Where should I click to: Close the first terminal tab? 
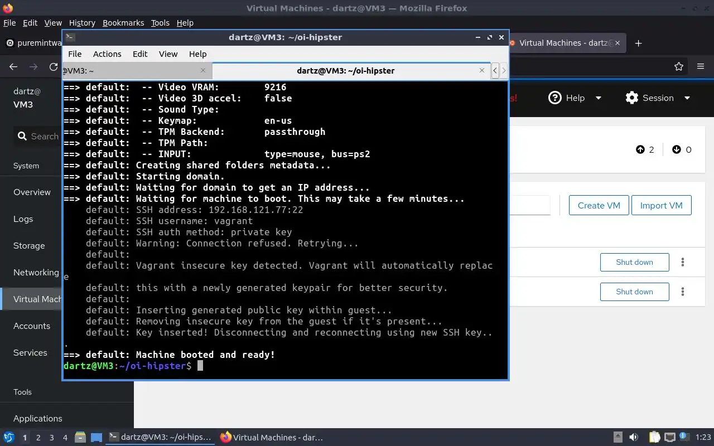pyautogui.click(x=202, y=70)
